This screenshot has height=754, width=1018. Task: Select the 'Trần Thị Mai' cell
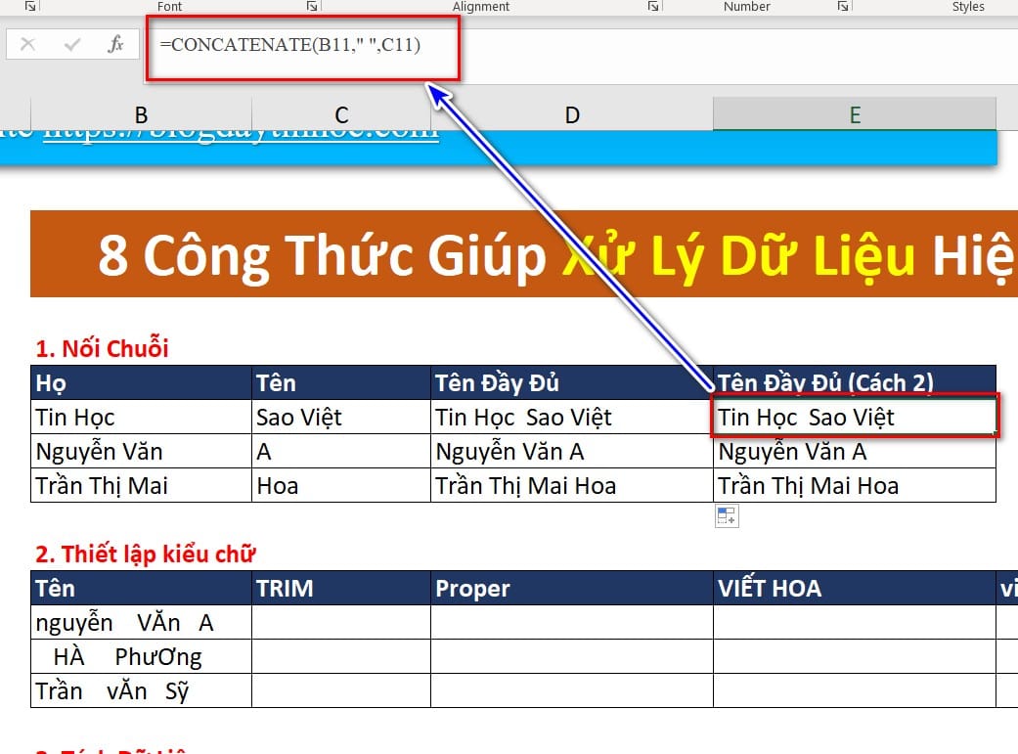(141, 486)
